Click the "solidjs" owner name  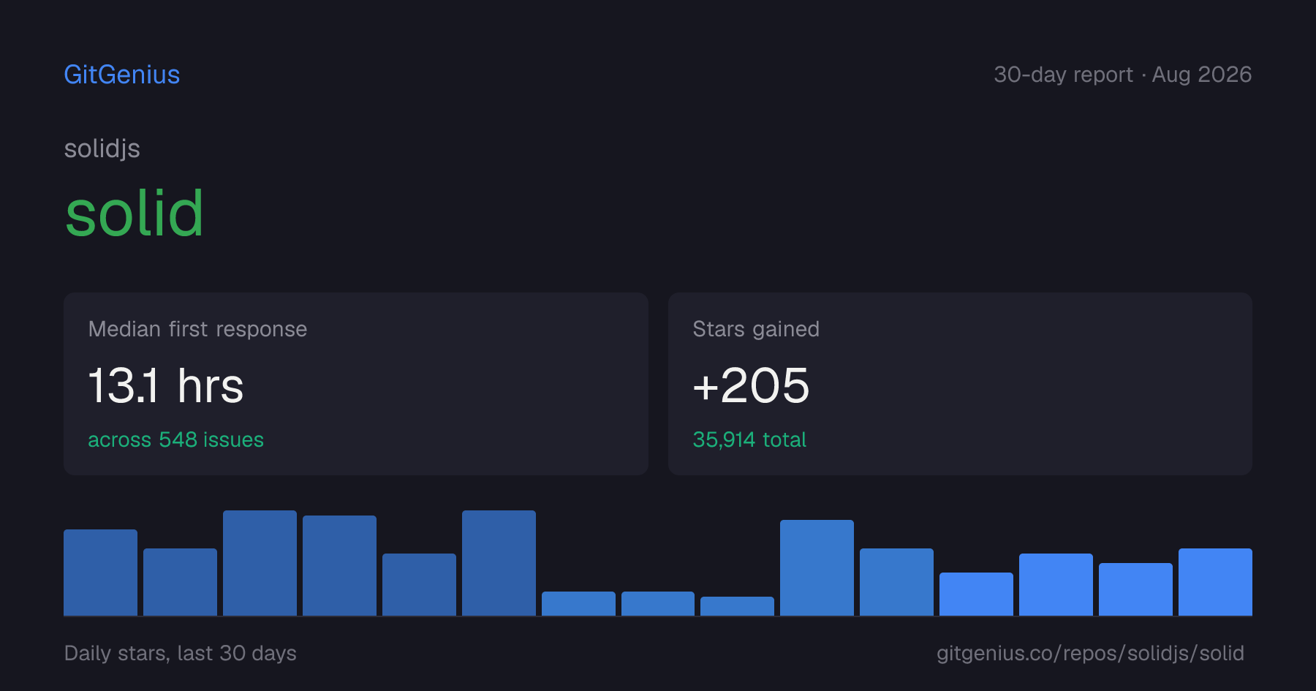click(102, 148)
